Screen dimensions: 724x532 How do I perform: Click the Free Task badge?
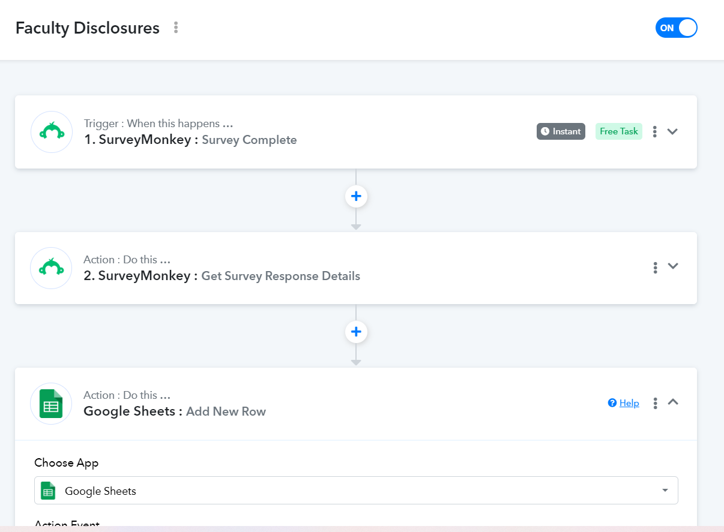click(619, 131)
